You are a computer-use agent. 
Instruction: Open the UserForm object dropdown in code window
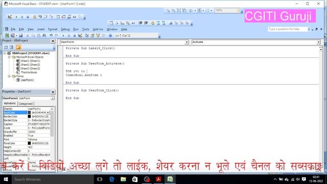point(186,42)
